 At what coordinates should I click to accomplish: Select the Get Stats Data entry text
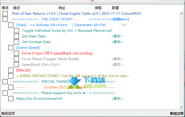(x=33, y=36)
